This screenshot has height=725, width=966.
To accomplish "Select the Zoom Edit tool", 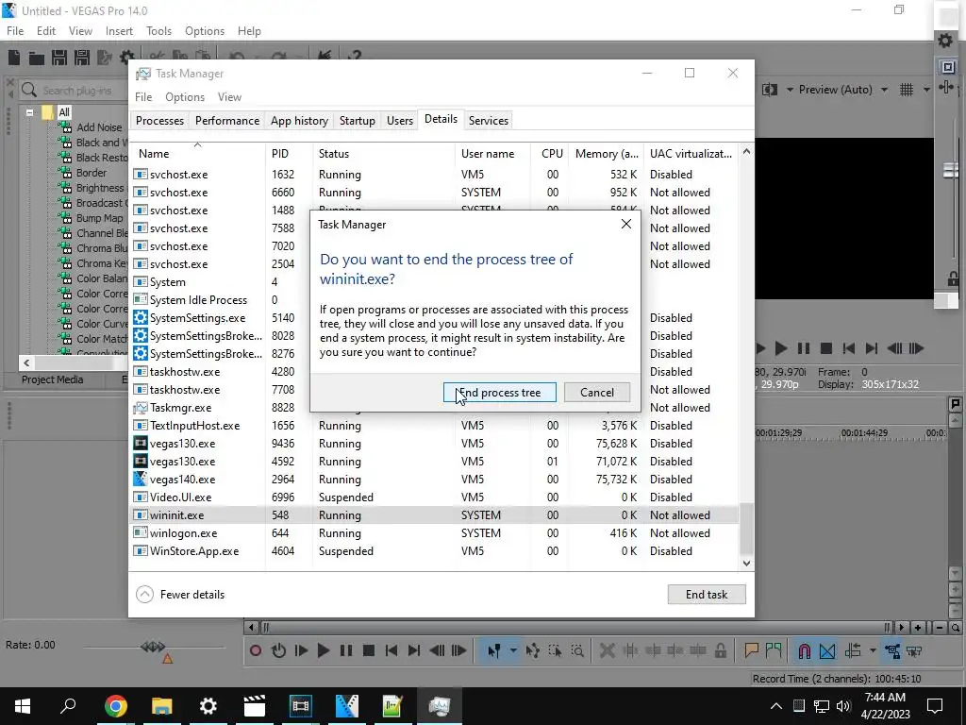I will pos(577,650).
